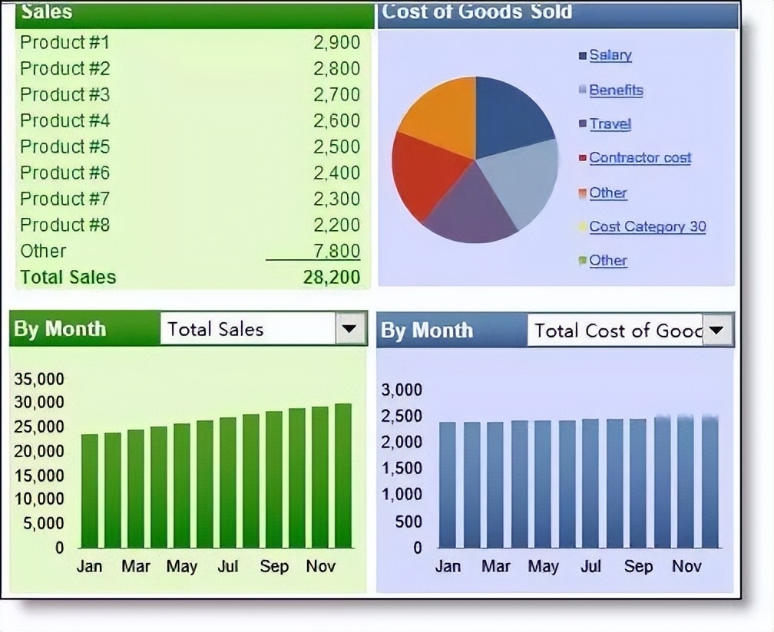Image resolution: width=774 pixels, height=632 pixels.
Task: Select the blue By Month header
Action: pyautogui.click(x=427, y=331)
